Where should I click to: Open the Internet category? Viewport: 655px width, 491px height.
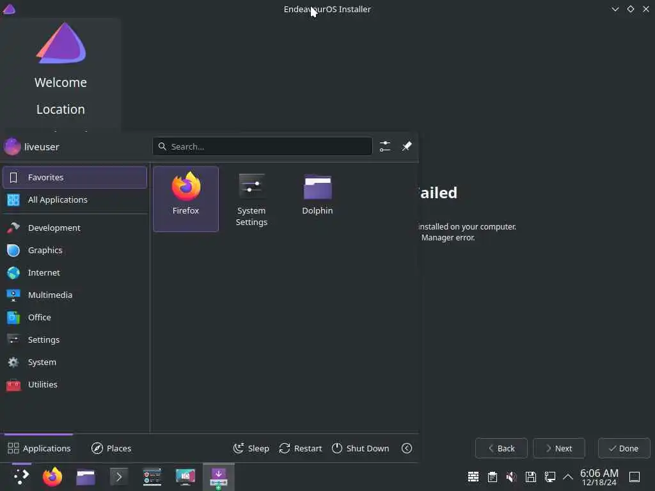tap(75, 272)
